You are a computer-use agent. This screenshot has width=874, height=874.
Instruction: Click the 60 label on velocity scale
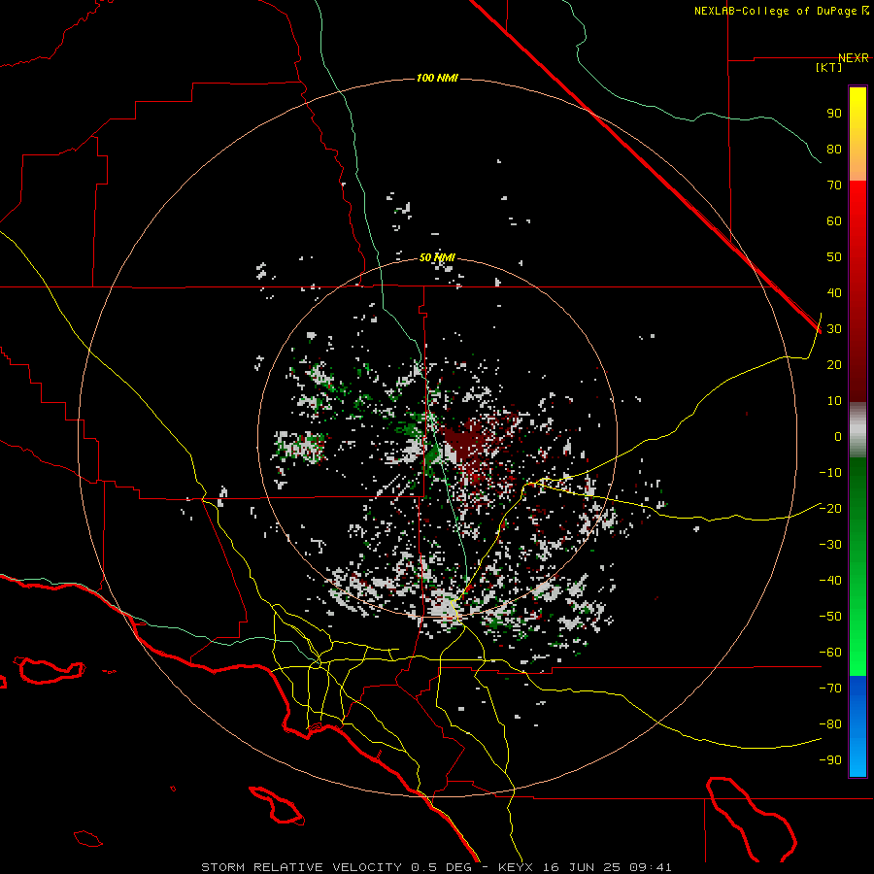point(834,221)
